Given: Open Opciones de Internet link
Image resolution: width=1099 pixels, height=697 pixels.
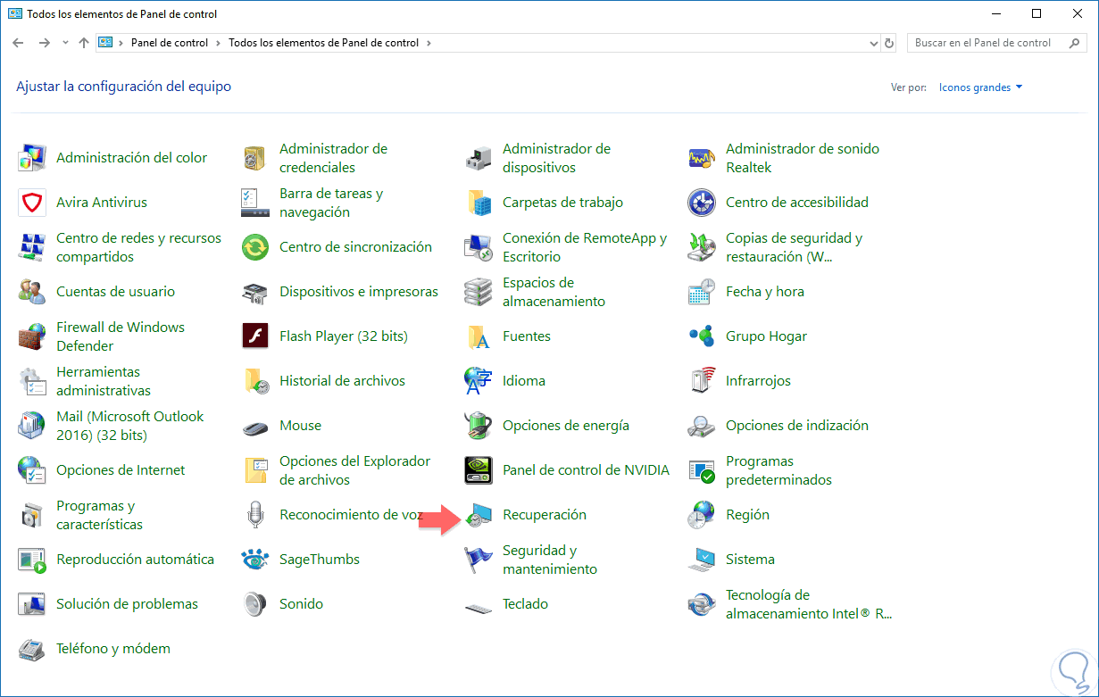Looking at the screenshot, I should [121, 470].
